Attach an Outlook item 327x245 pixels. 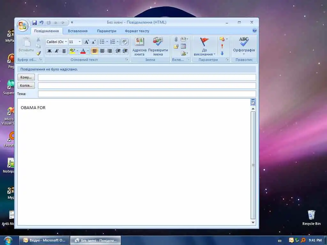pos(176,46)
